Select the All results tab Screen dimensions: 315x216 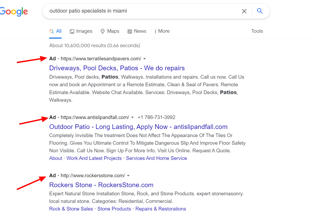point(55,31)
